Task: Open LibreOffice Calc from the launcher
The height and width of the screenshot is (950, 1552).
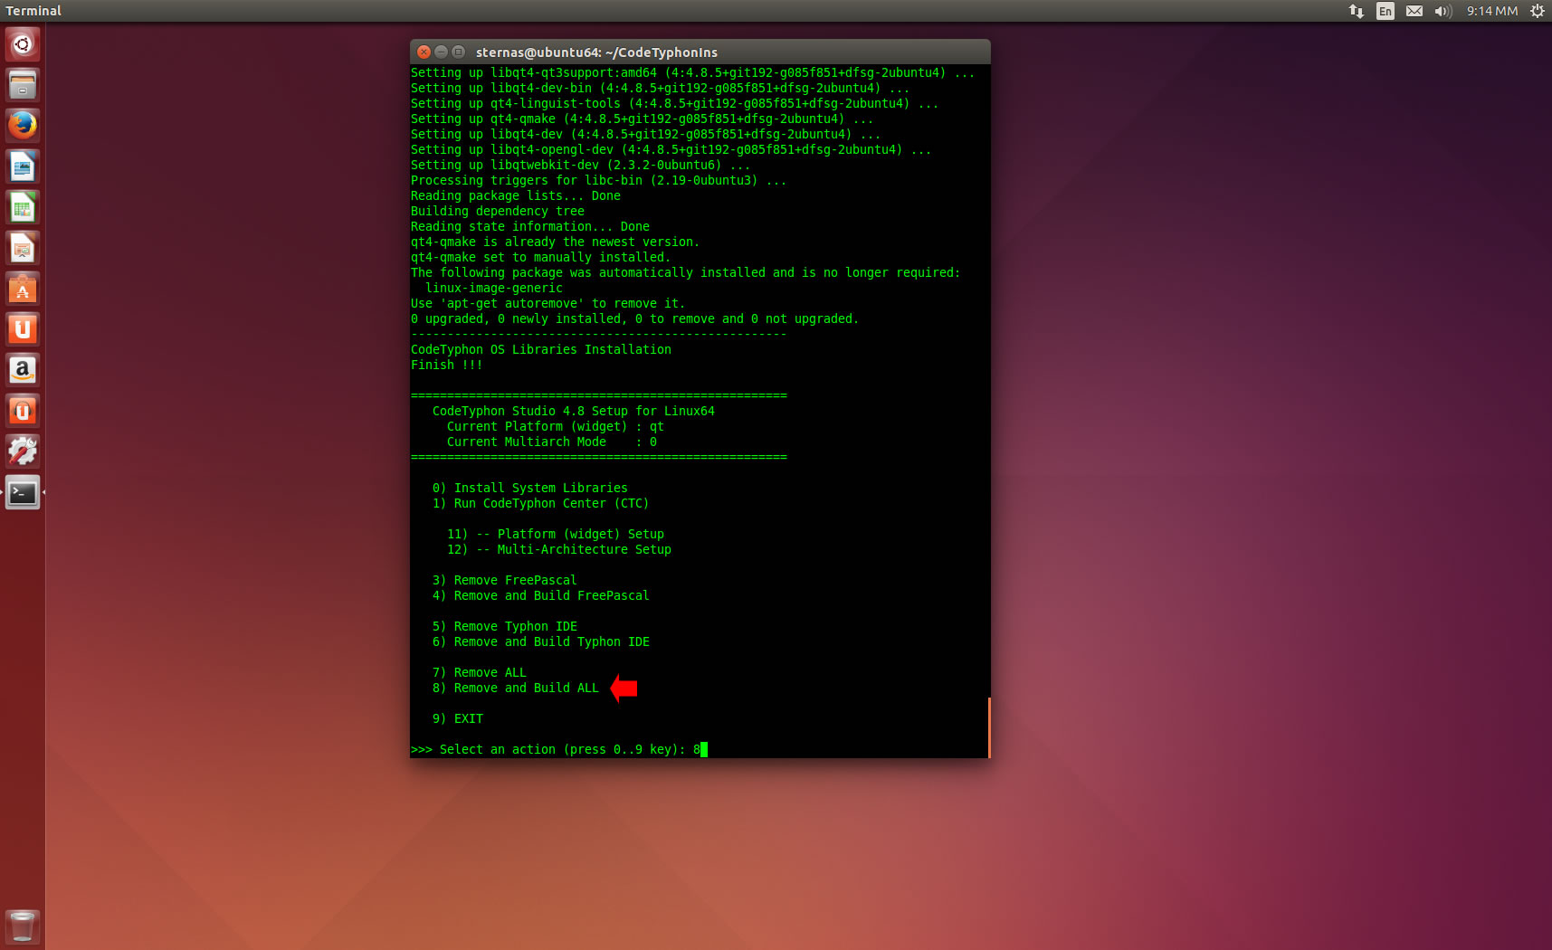Action: 23,207
